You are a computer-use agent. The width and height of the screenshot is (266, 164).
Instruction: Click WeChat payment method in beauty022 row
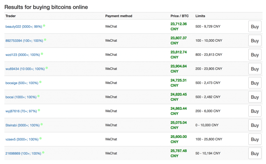pos(111,26)
